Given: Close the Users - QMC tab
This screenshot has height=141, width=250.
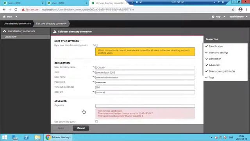Looking at the screenshot, I should click(86, 3).
